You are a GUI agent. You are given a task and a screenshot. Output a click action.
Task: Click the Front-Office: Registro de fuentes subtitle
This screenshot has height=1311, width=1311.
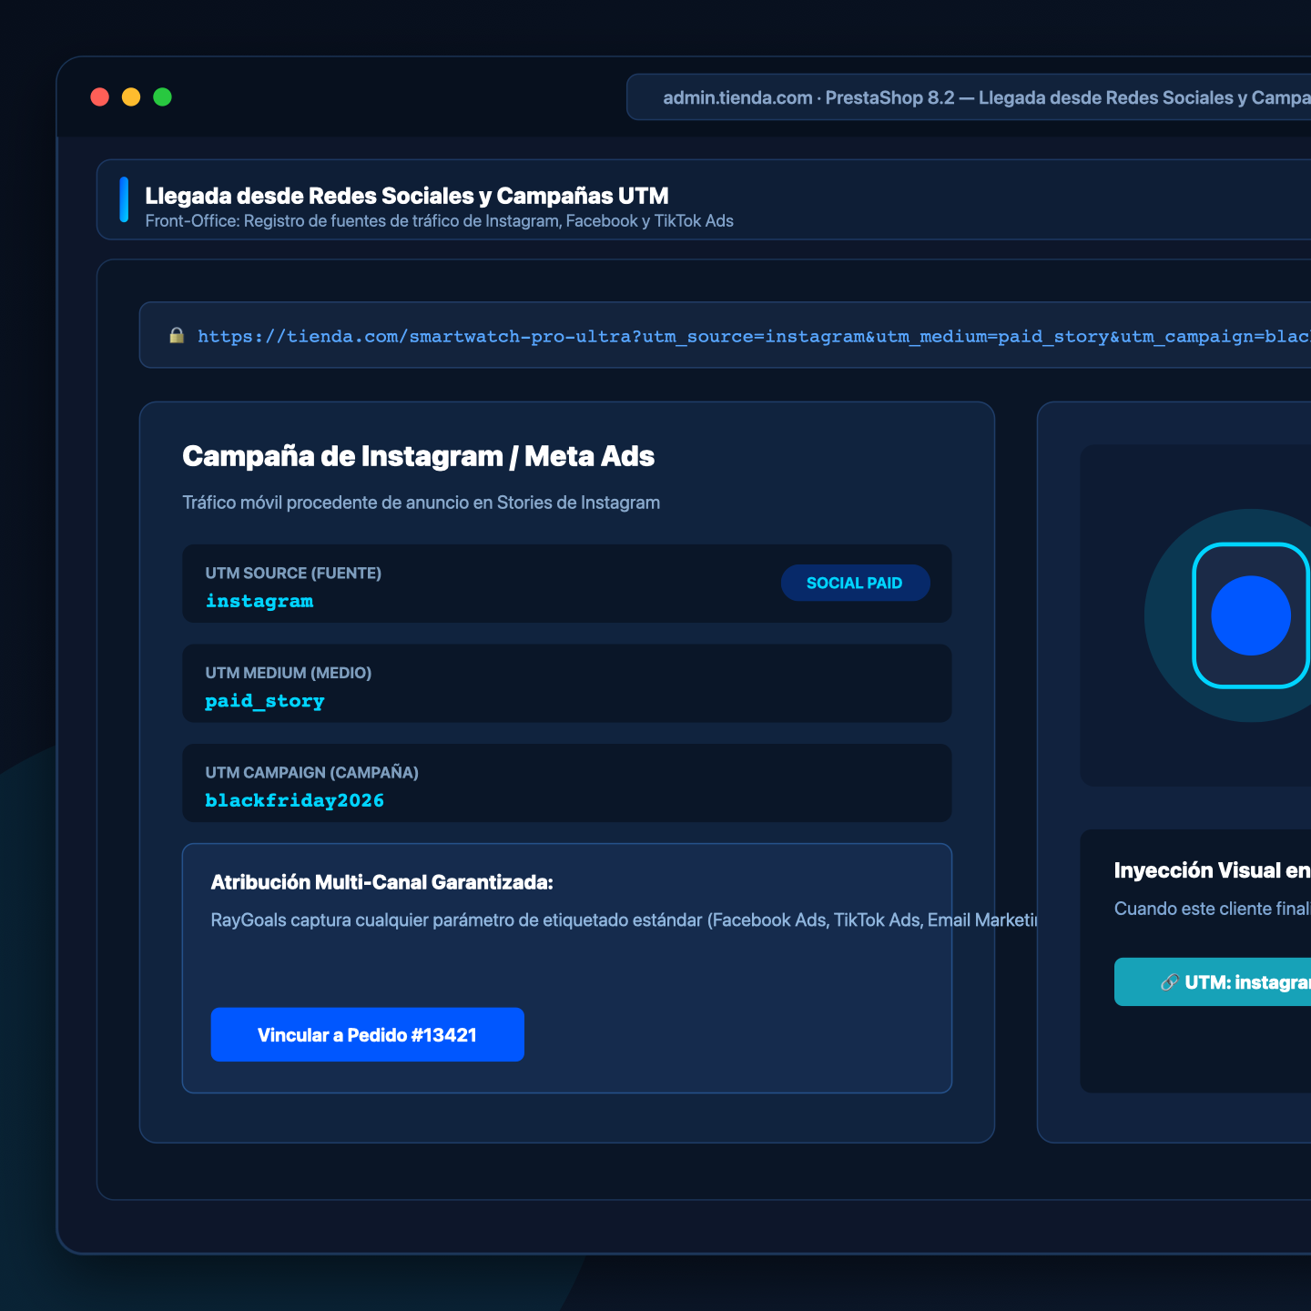[x=440, y=221]
